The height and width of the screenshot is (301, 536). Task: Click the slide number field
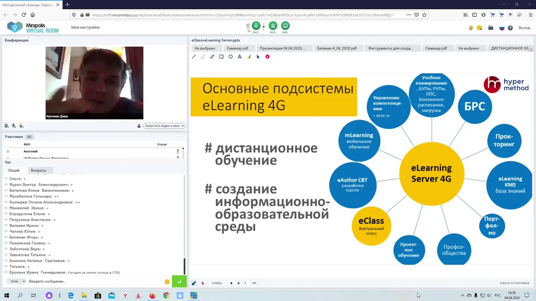246,283
